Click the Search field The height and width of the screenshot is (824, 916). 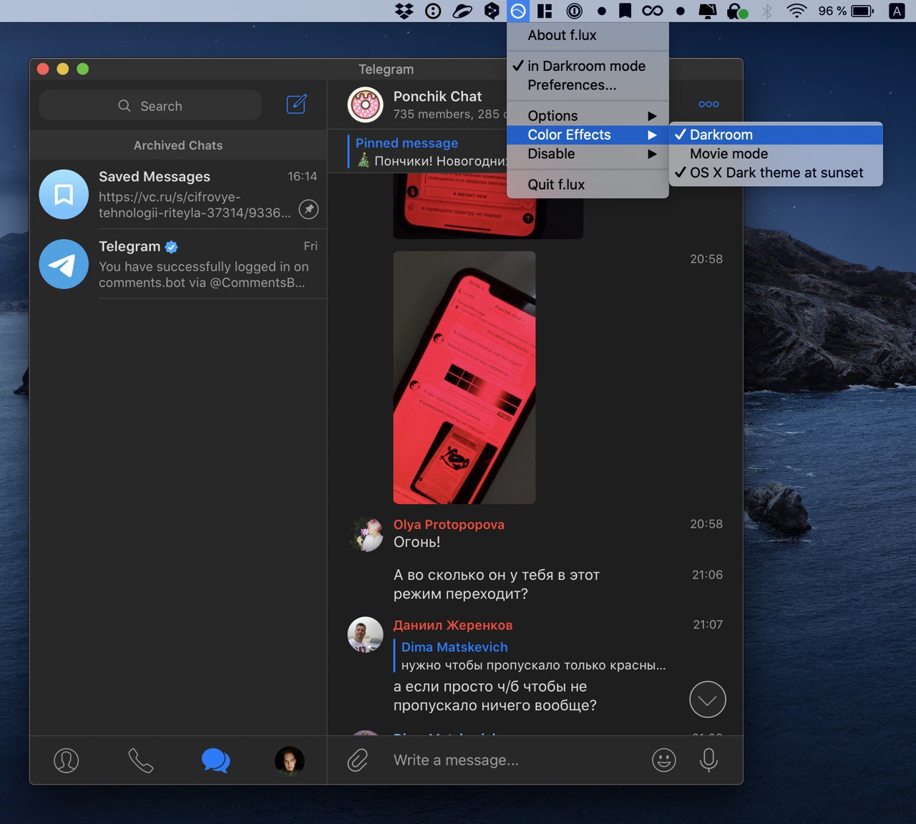(150, 106)
